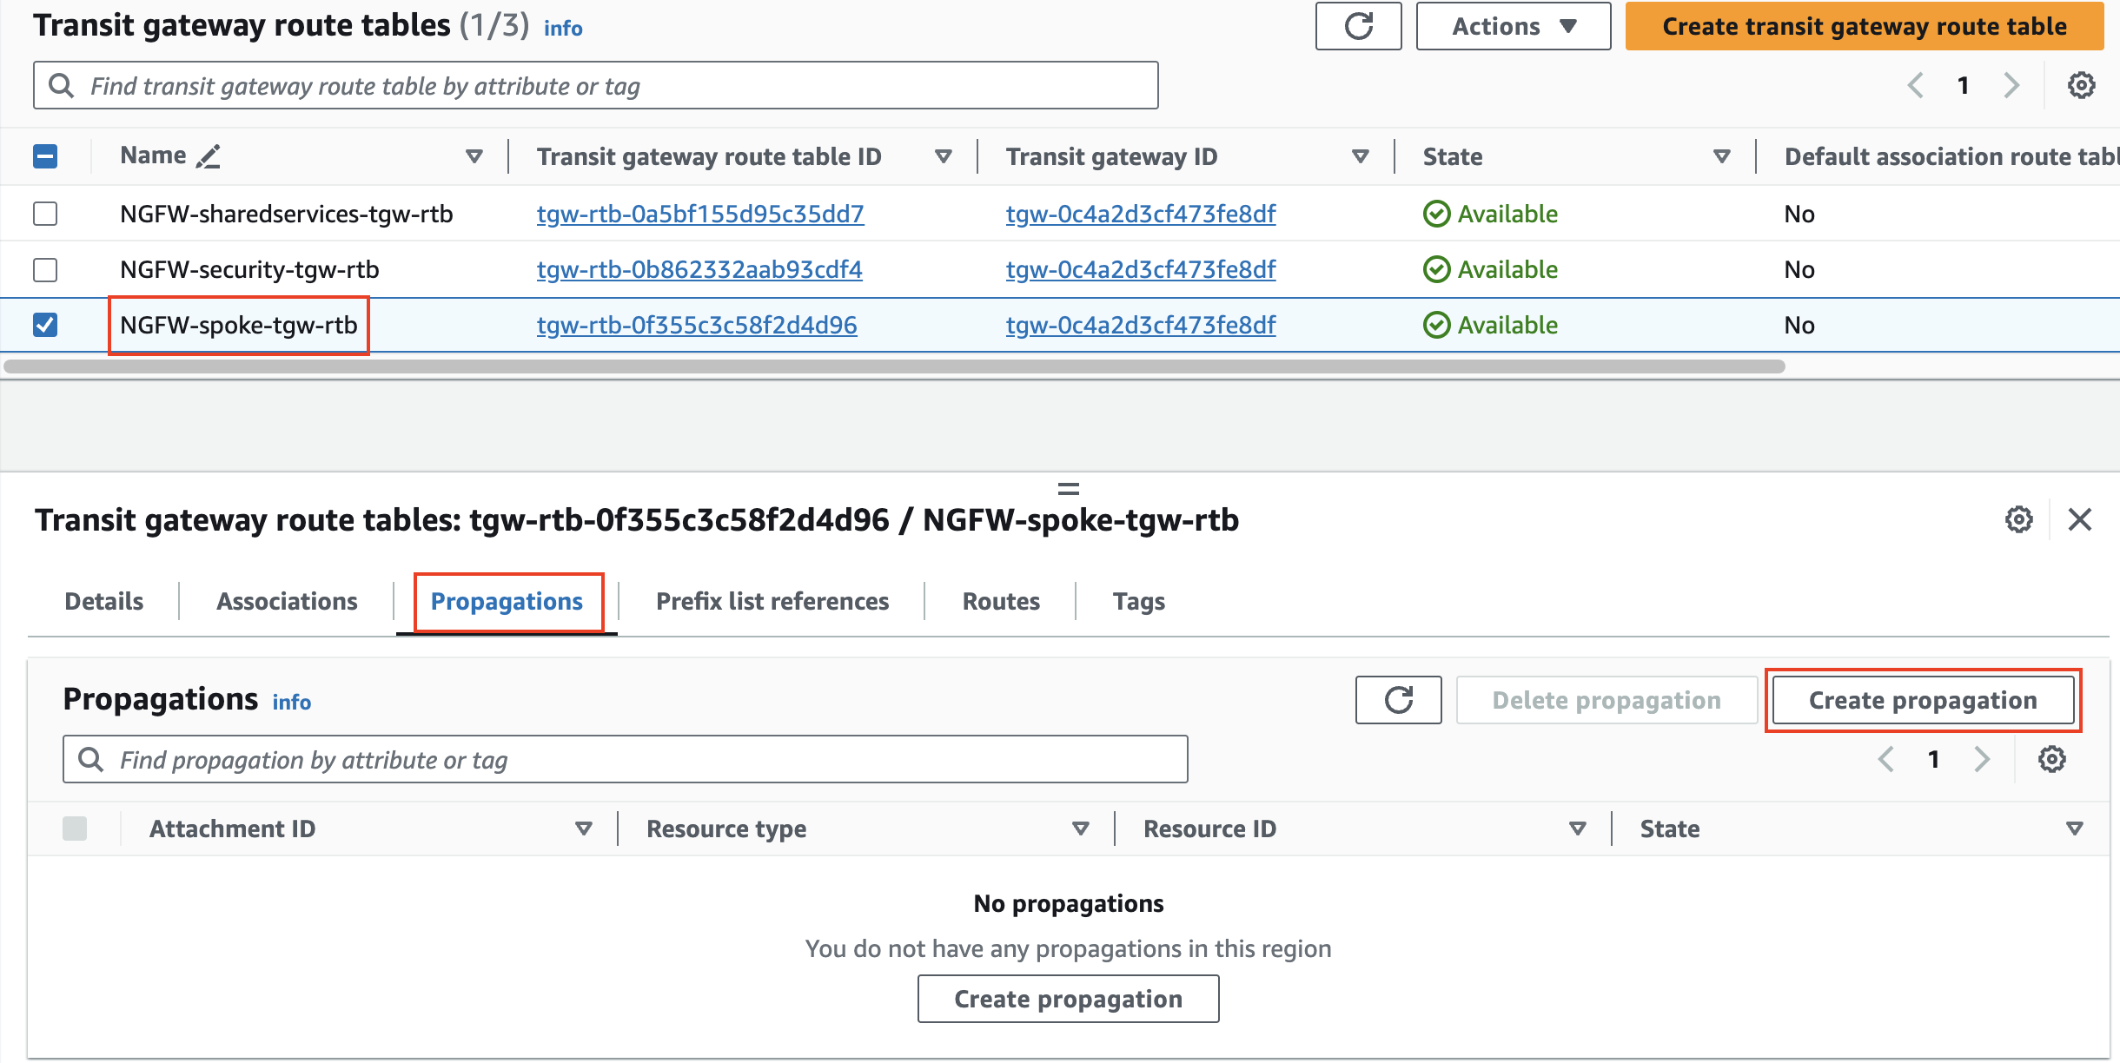Click the NGFW-spoke-tgw-rtb name cell

point(239,325)
